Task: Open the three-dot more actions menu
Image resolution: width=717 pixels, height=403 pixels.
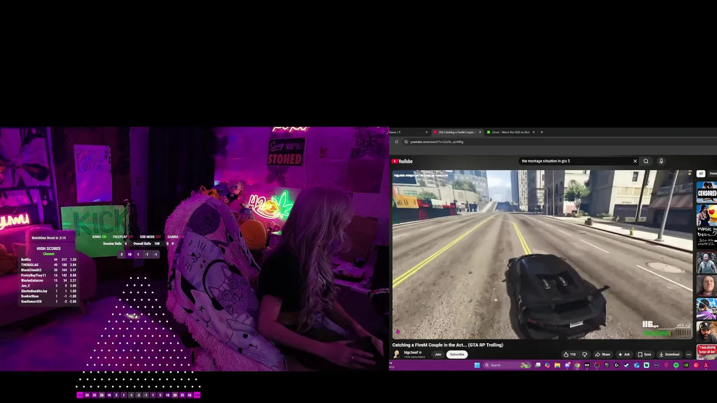Action: (x=688, y=354)
